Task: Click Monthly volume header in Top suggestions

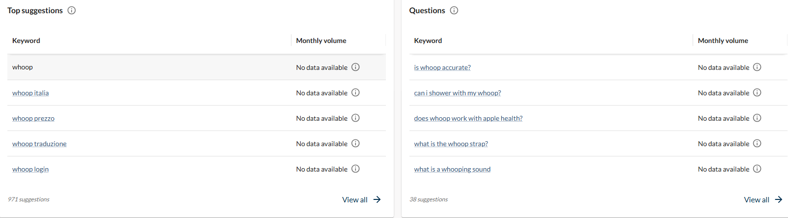Action: coord(321,41)
